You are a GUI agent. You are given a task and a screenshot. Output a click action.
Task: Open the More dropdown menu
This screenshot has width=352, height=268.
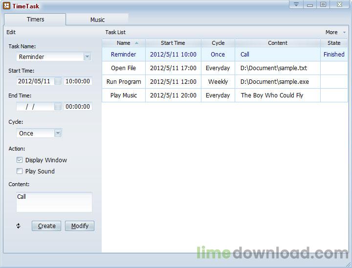335,32
